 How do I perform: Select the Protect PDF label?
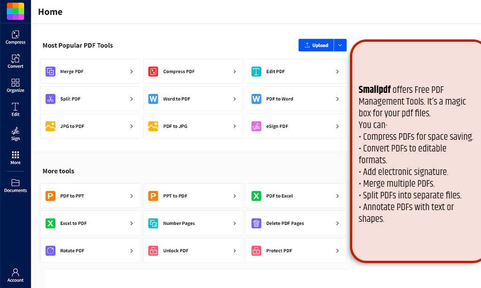(279, 250)
